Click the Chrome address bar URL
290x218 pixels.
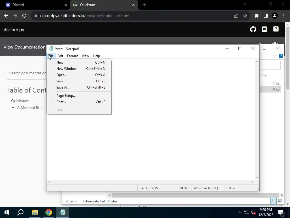click(85, 16)
